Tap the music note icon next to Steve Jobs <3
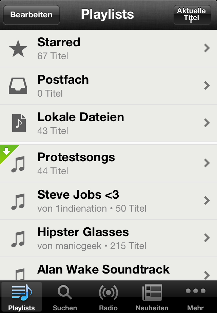This screenshot has height=313, width=217. [18, 201]
